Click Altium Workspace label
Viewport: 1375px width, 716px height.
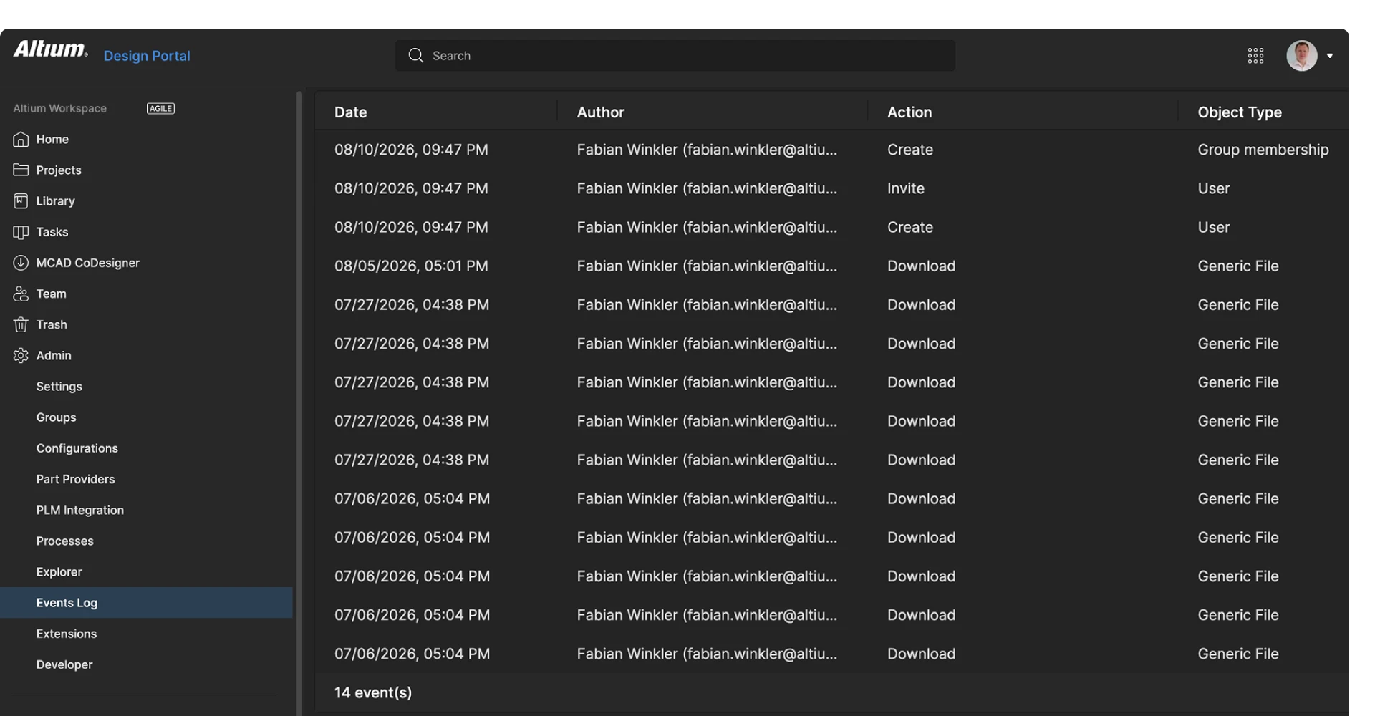[x=60, y=108]
